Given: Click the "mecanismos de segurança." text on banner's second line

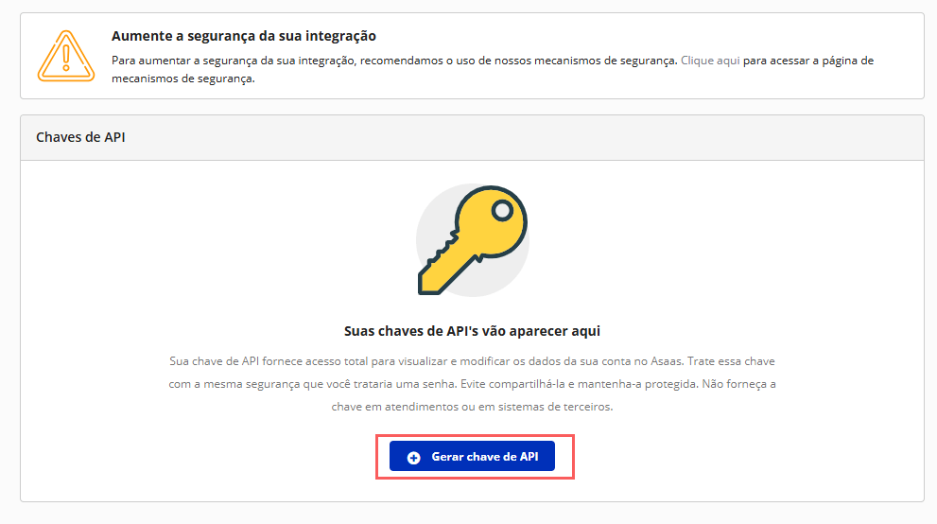Looking at the screenshot, I should pos(183,79).
